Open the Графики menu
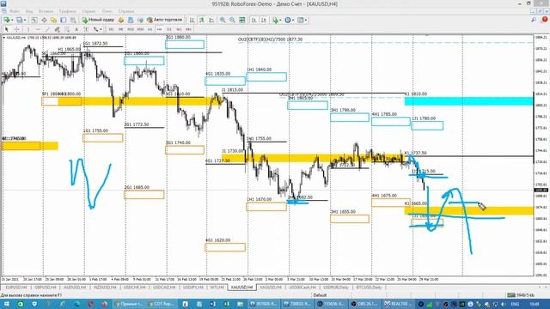The image size is (550, 309). click(x=67, y=11)
